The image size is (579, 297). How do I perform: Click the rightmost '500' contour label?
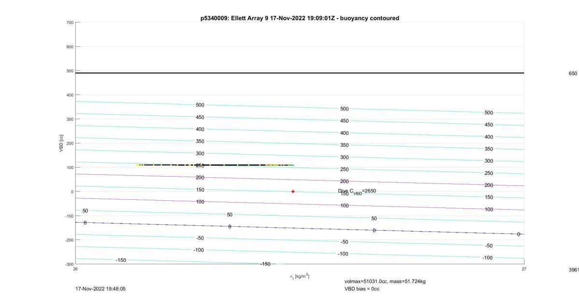[489, 113]
